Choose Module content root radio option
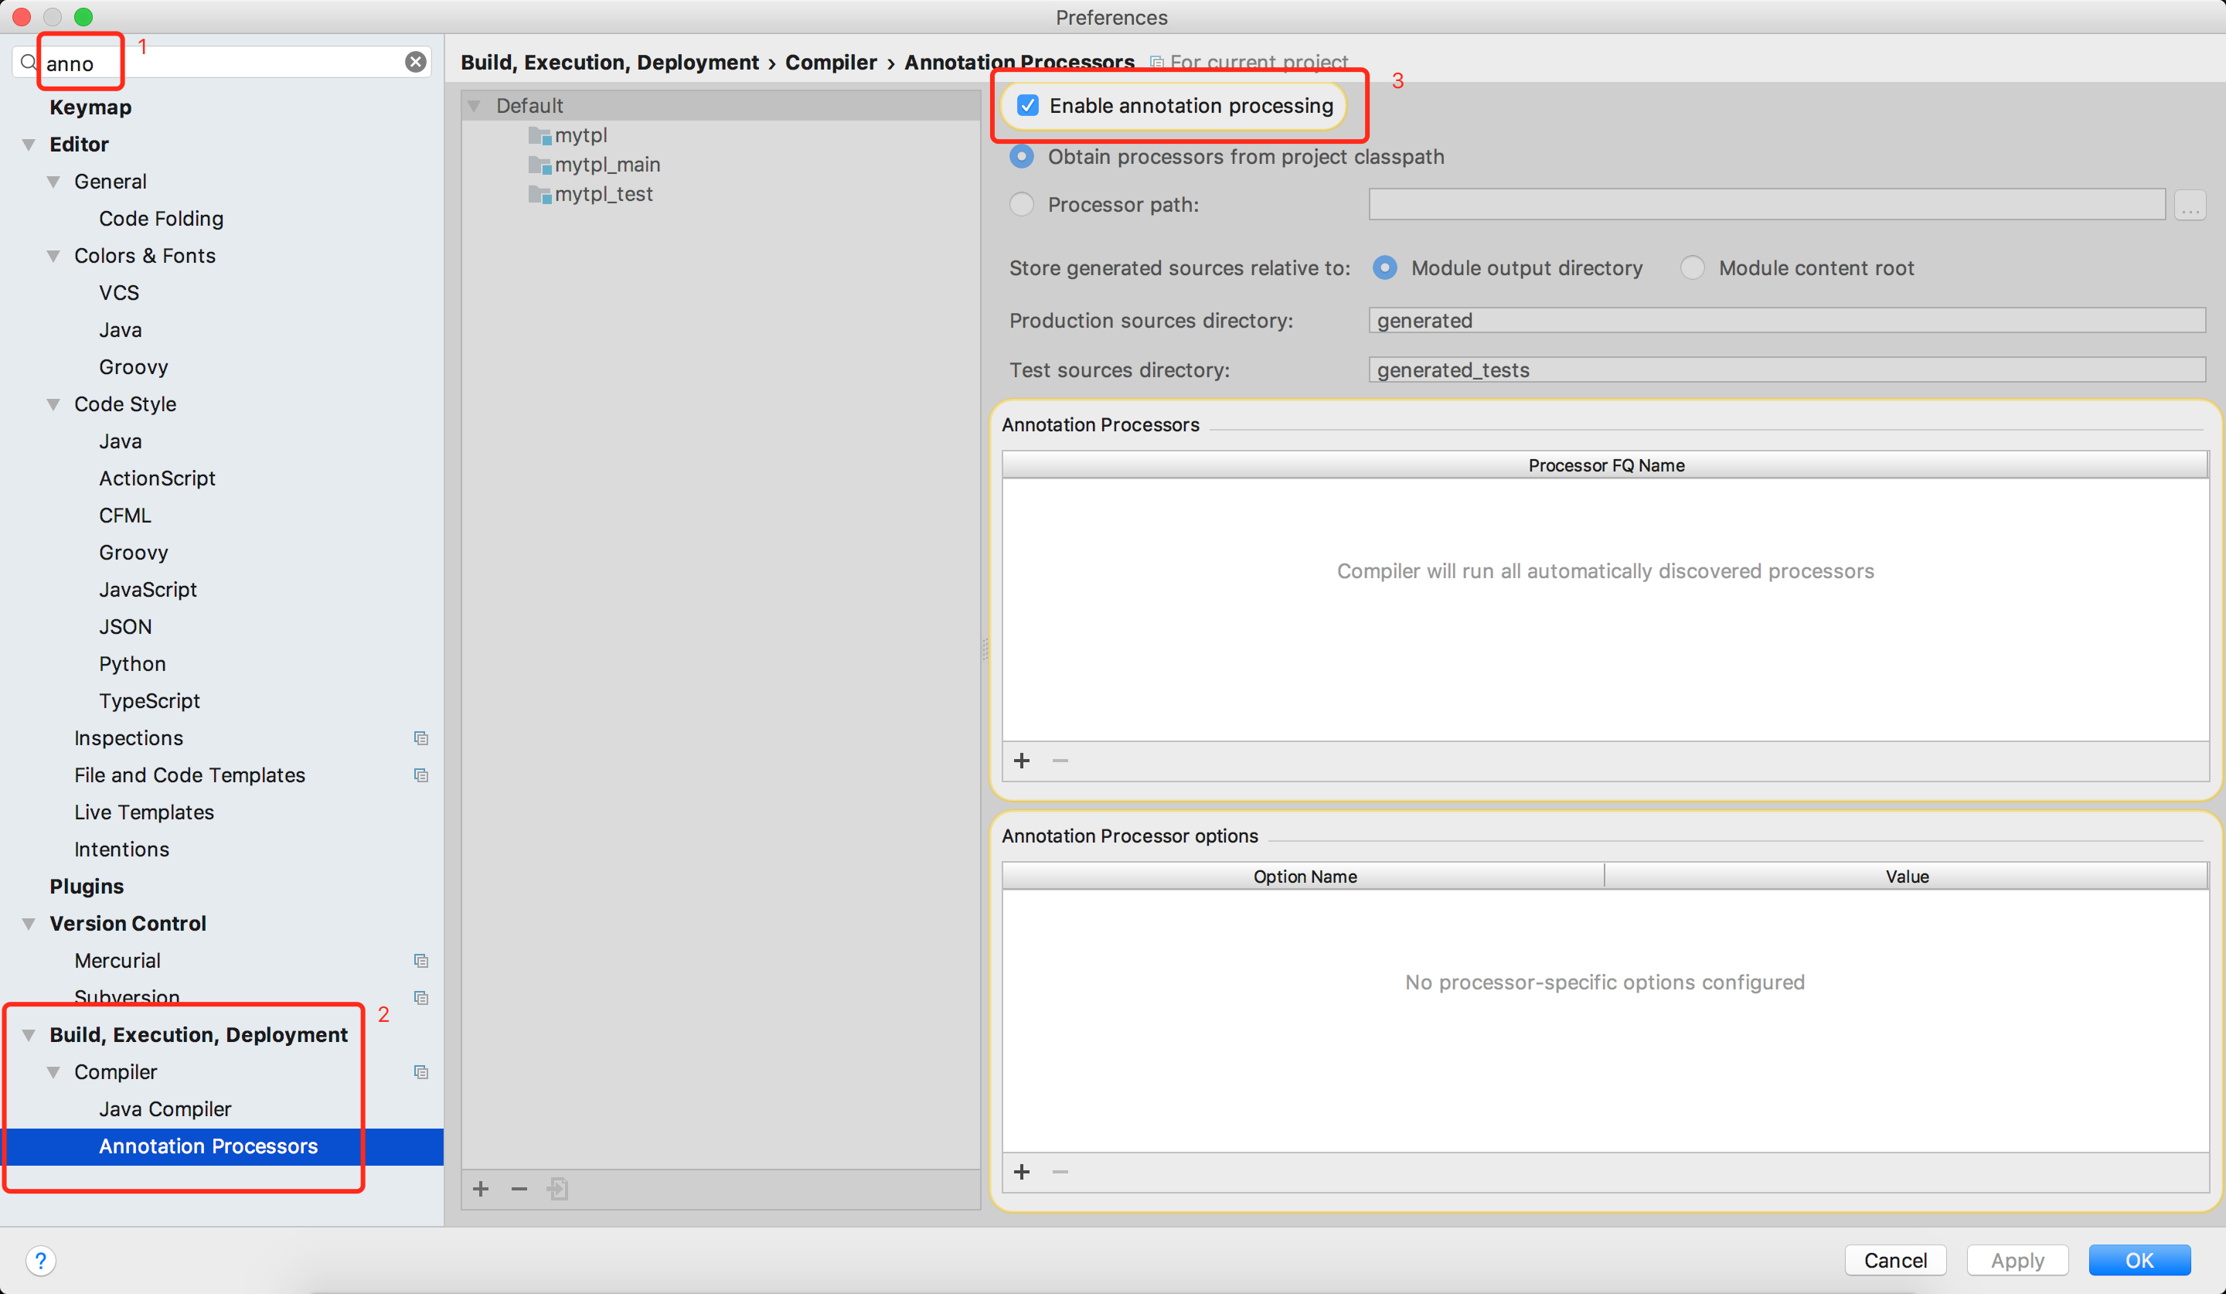Image resolution: width=2226 pixels, height=1294 pixels. [1692, 267]
